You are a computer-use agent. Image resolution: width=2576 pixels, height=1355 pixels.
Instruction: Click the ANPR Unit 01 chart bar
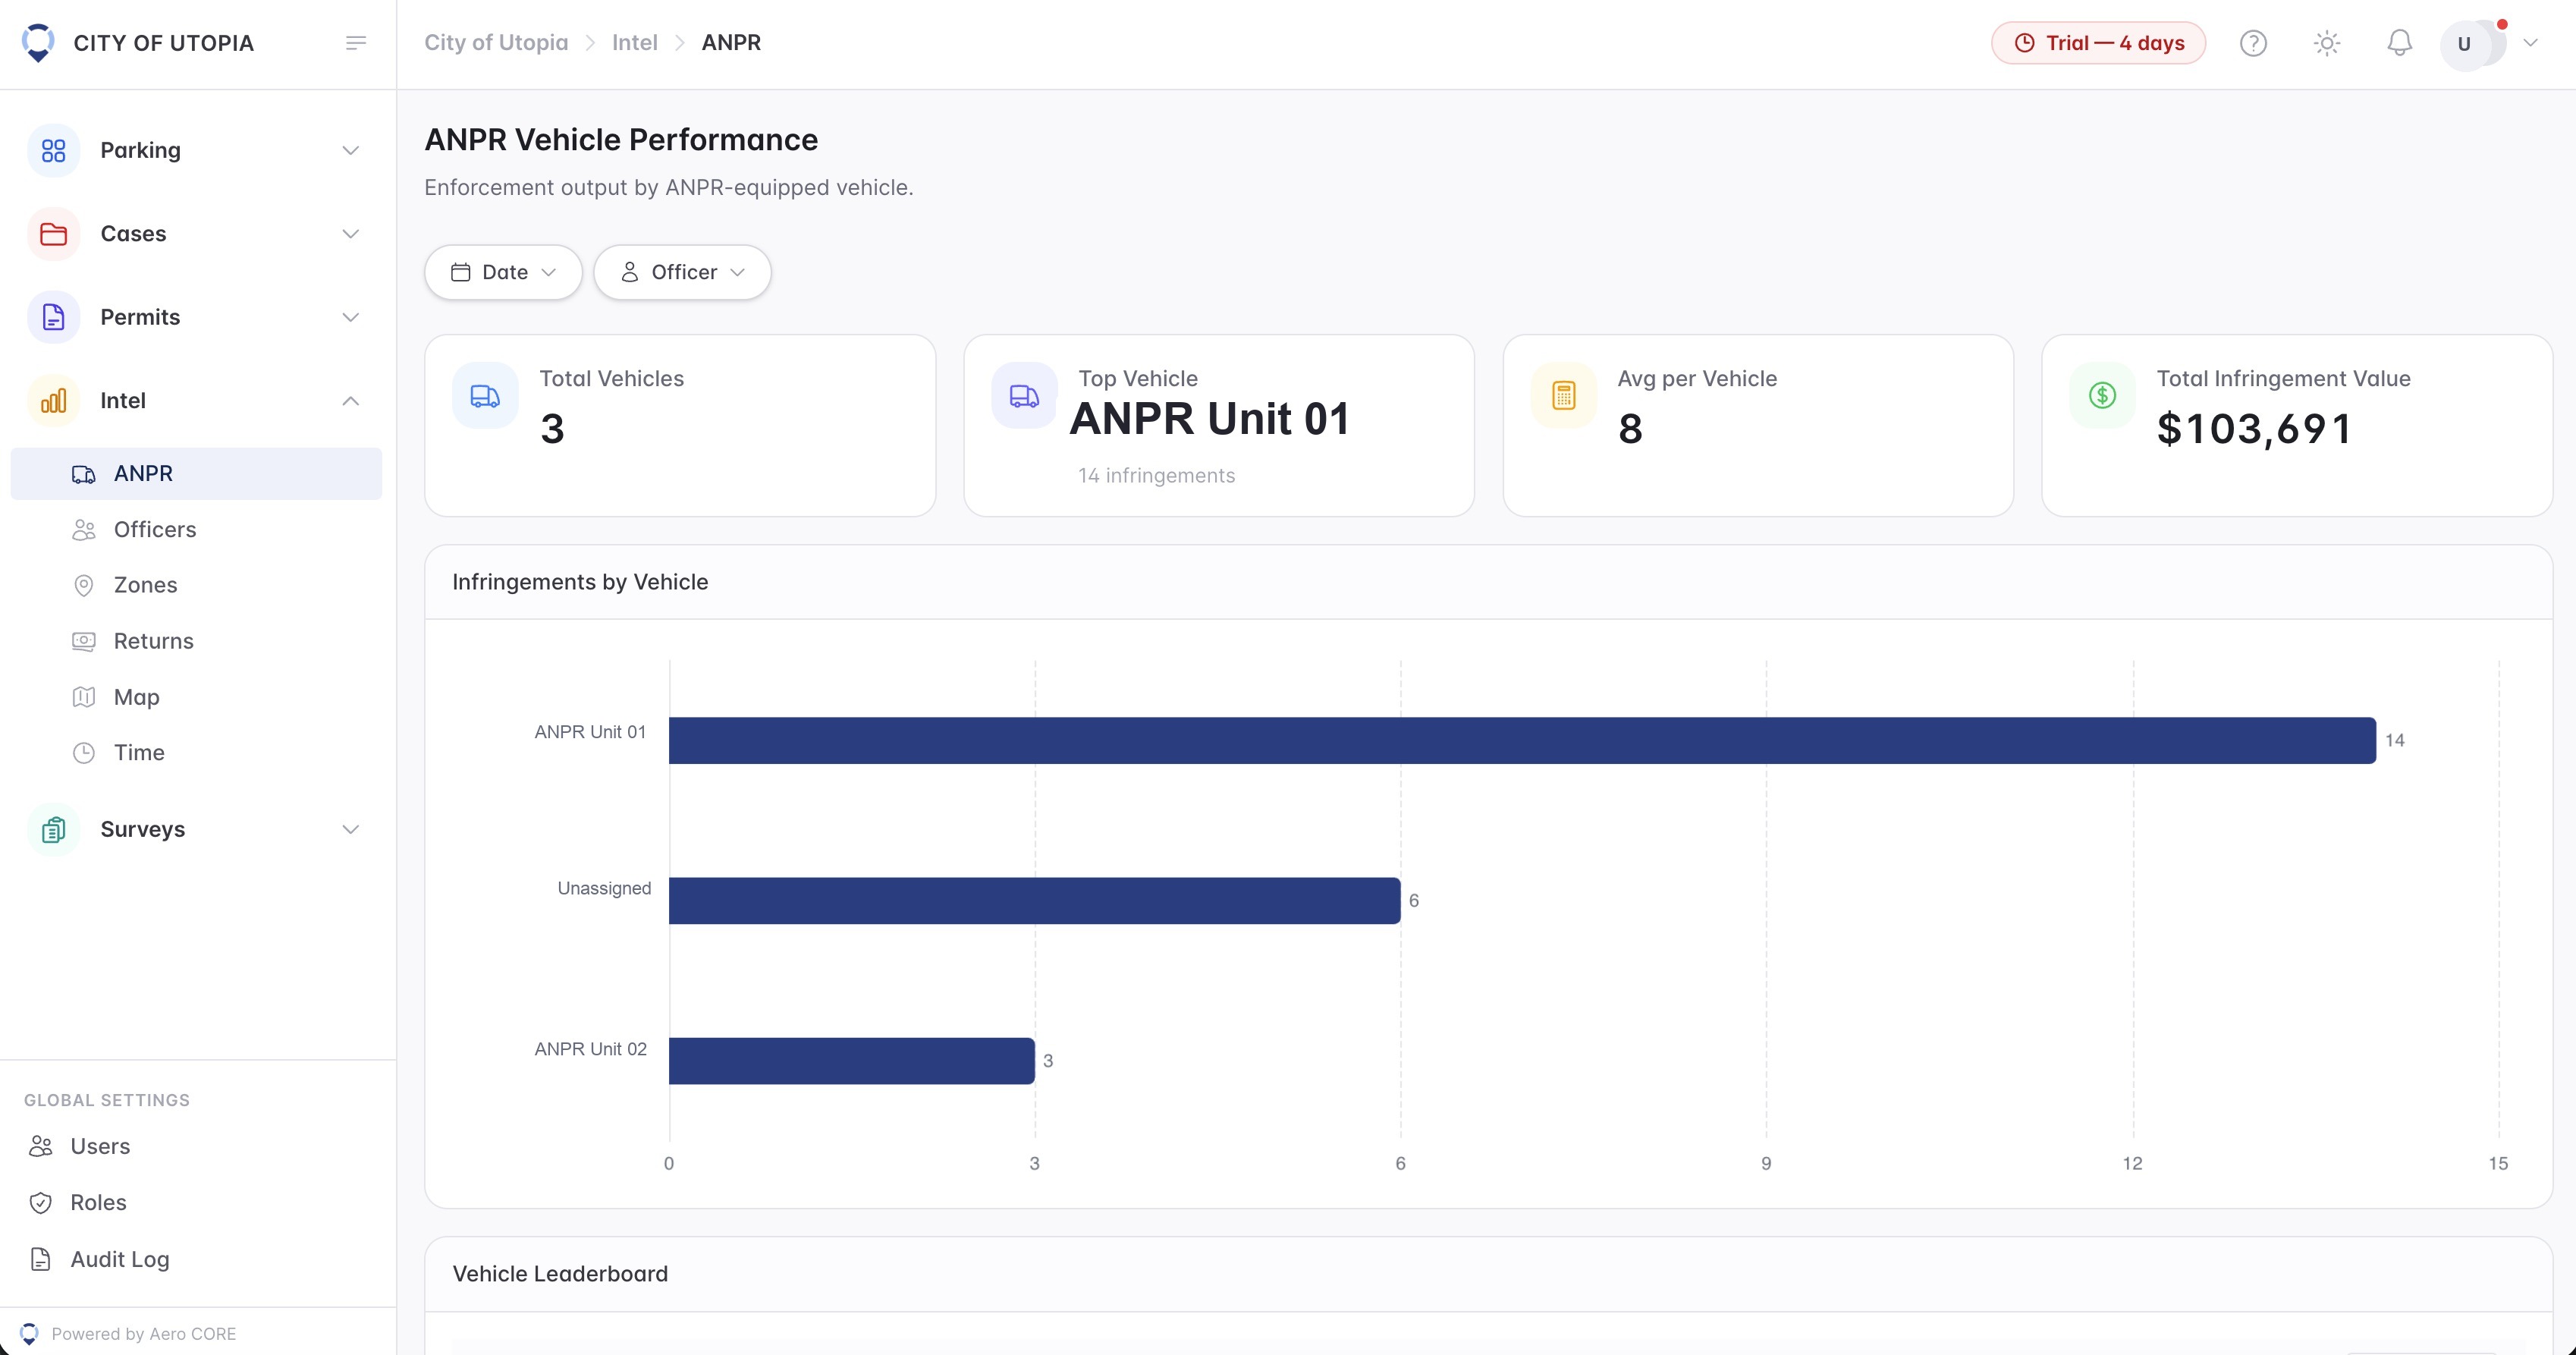coord(1522,741)
